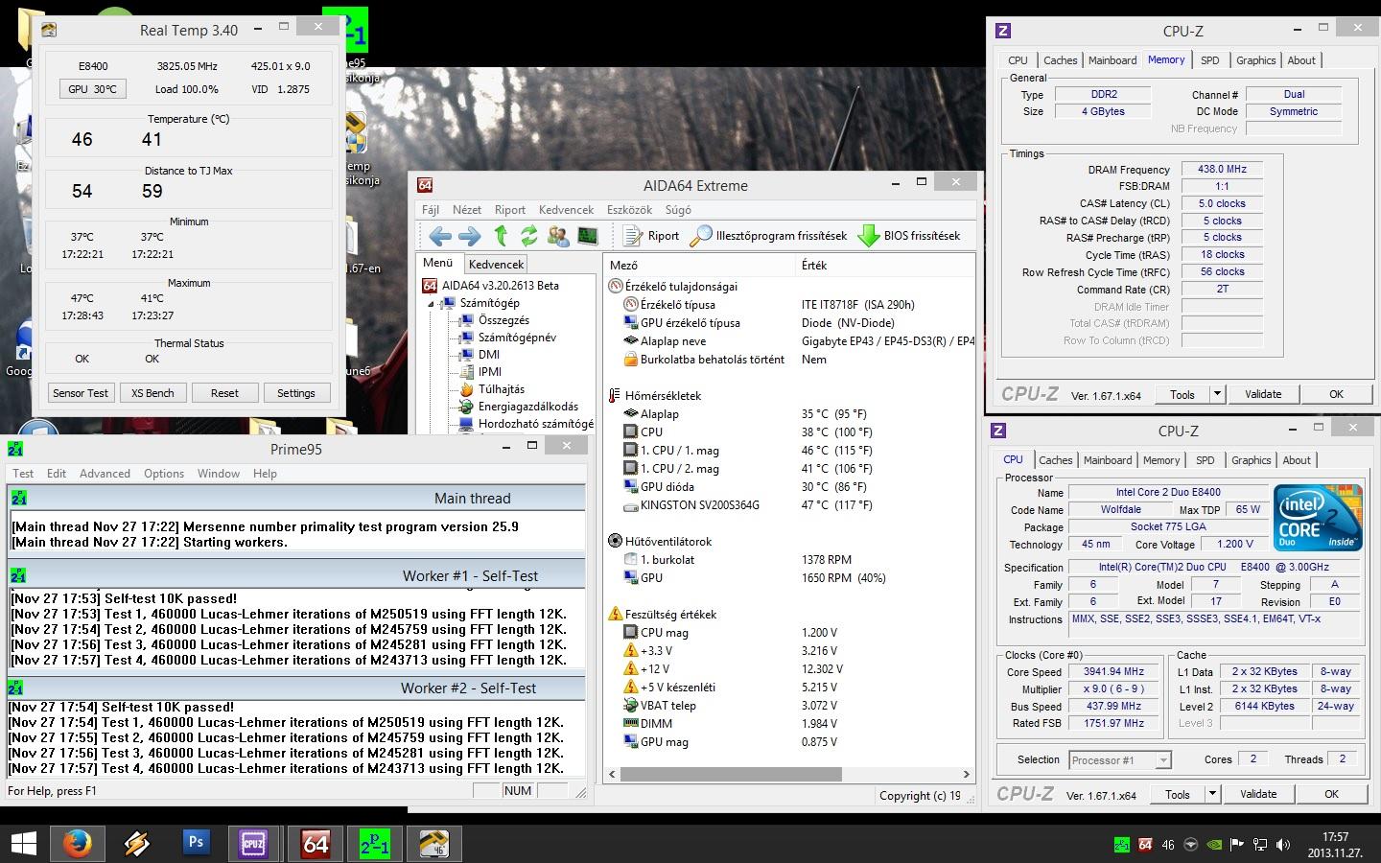Image resolution: width=1381 pixels, height=863 pixels.
Task: Go forward with AIDA64 blue right arrow
Action: click(470, 236)
